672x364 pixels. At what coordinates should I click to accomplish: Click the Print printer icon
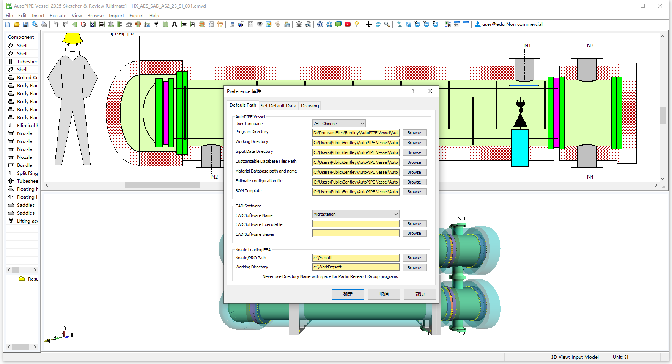pyautogui.click(x=44, y=24)
